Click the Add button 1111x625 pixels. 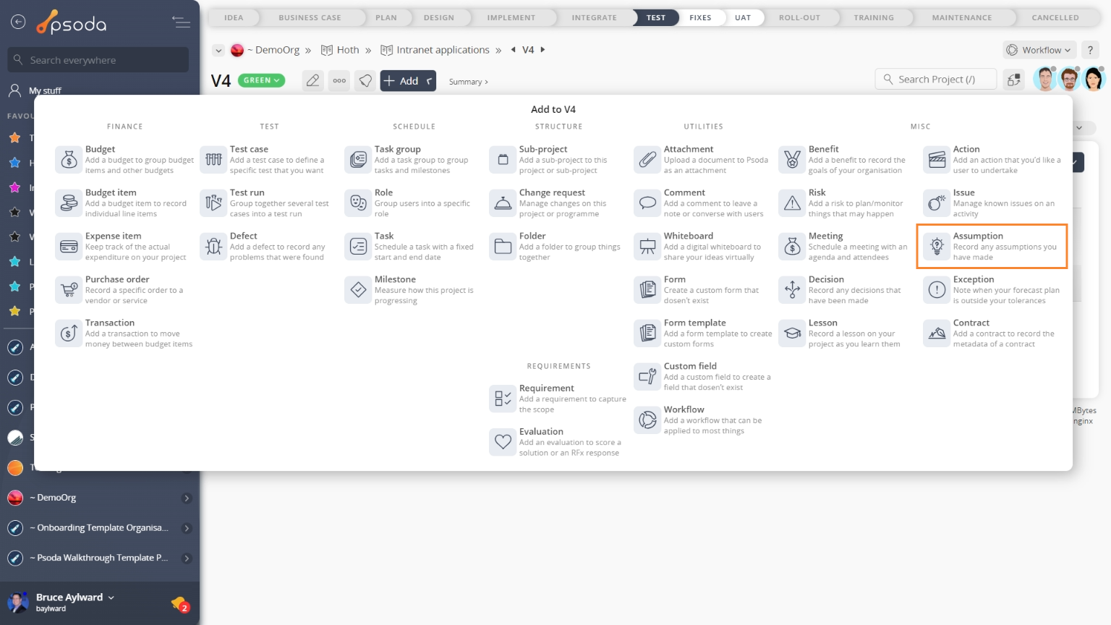pos(408,80)
